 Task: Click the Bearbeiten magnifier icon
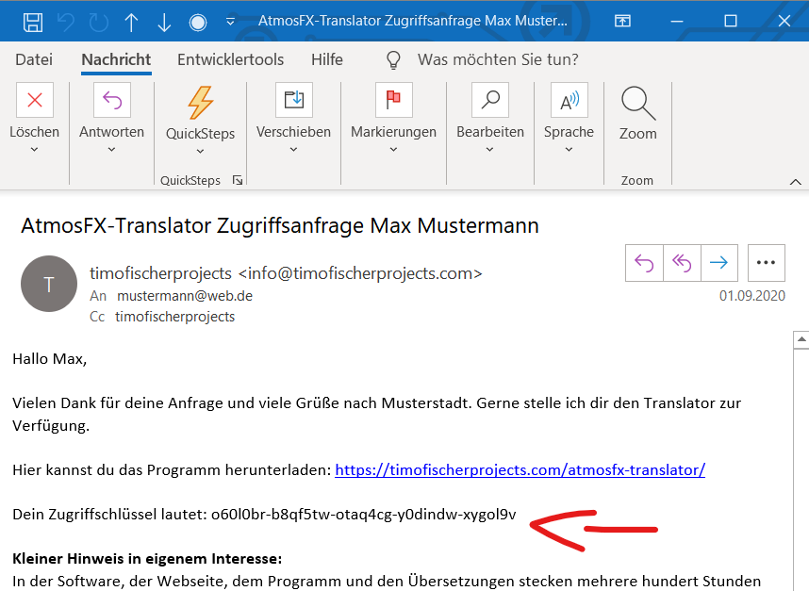[x=490, y=100]
